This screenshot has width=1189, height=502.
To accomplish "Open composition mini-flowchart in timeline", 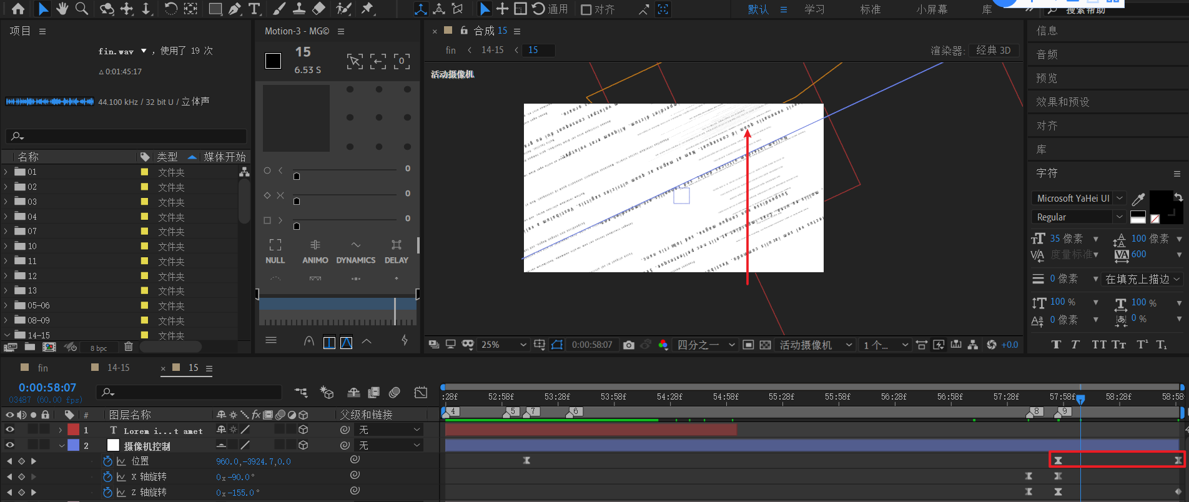I will (x=301, y=392).
